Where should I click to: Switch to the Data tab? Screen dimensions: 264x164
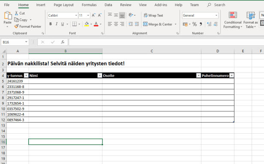[x=108, y=5]
